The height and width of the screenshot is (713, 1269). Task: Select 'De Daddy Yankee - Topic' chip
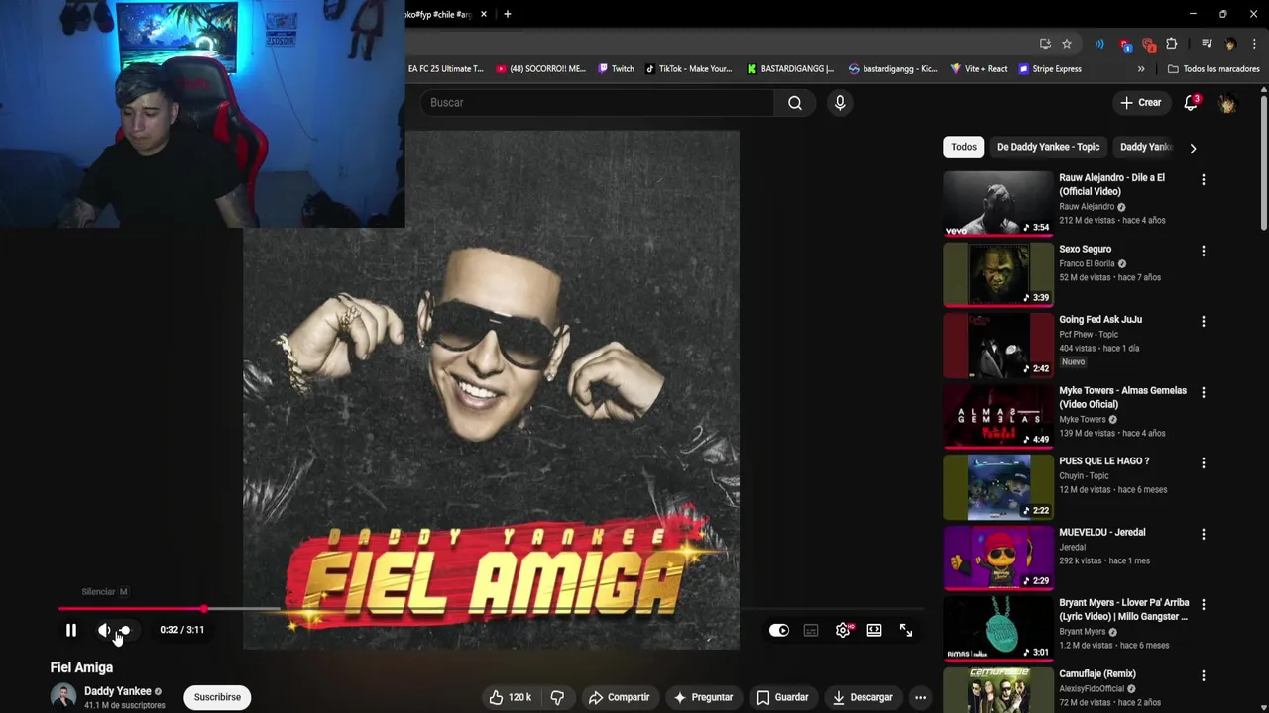point(1048,147)
